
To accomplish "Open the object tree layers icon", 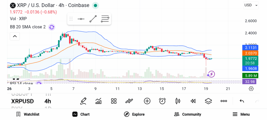I will (208, 101).
